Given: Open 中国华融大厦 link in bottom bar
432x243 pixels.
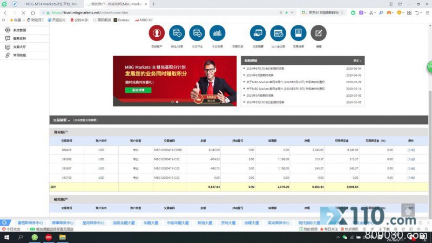Looking at the screenshot, I should tap(178, 222).
